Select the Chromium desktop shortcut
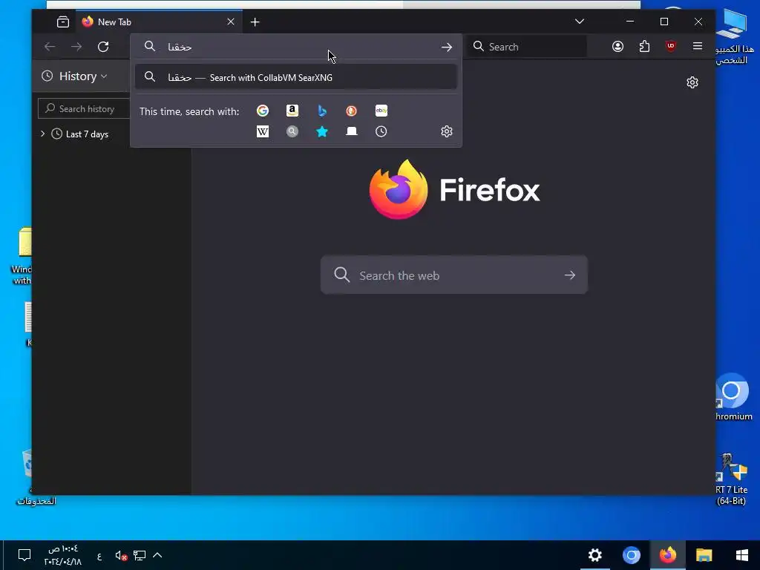 (733, 396)
